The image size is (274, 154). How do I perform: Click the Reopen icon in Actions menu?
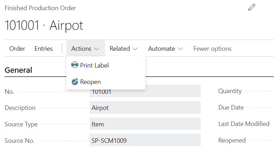tap(75, 82)
